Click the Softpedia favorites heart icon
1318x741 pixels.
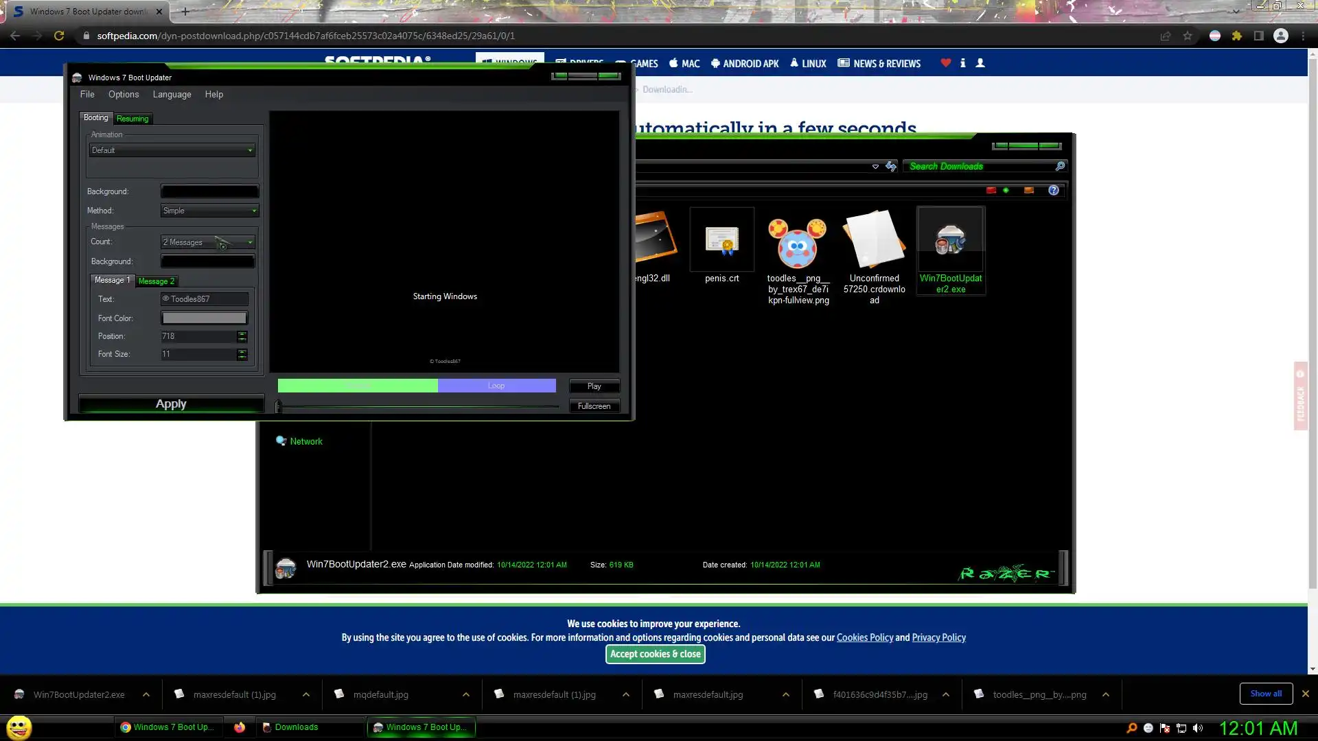tap(945, 63)
